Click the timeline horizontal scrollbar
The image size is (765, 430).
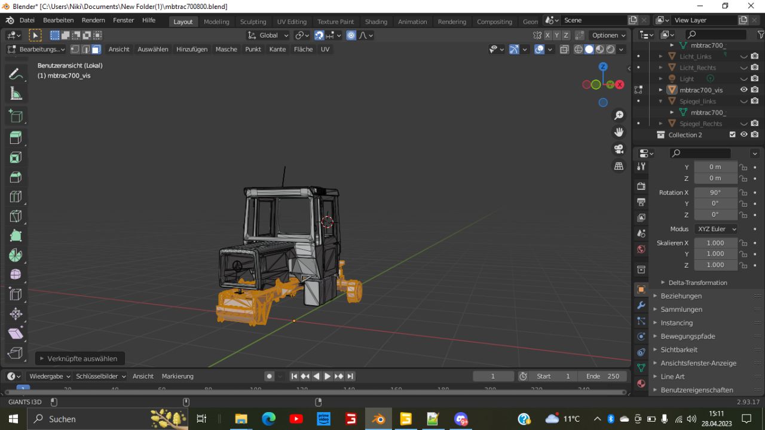click(x=316, y=392)
